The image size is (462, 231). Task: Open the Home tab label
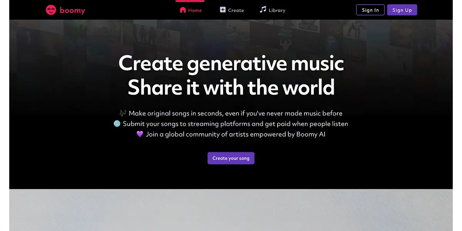(195, 10)
